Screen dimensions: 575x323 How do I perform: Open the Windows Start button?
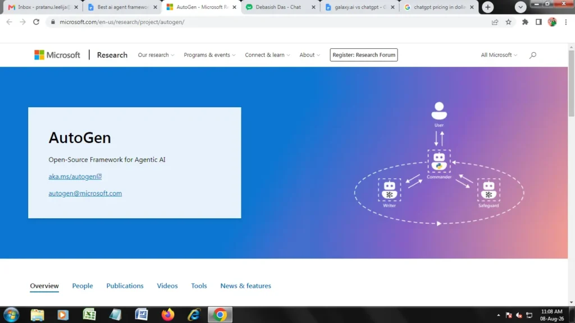[11, 315]
